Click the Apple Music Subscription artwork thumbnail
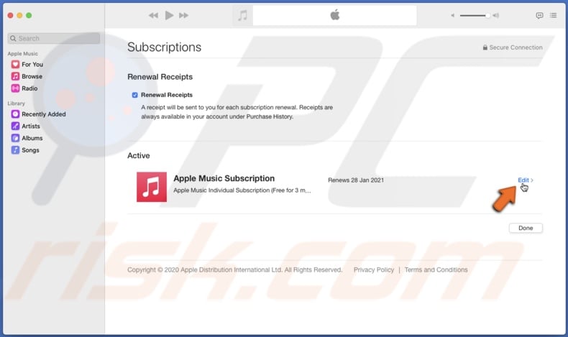568x337 pixels. (x=152, y=187)
